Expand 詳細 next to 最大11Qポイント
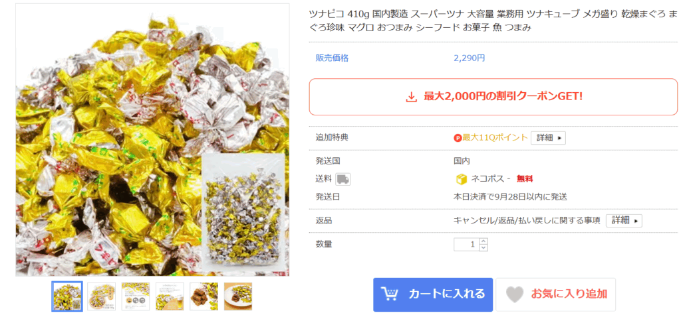 (548, 138)
